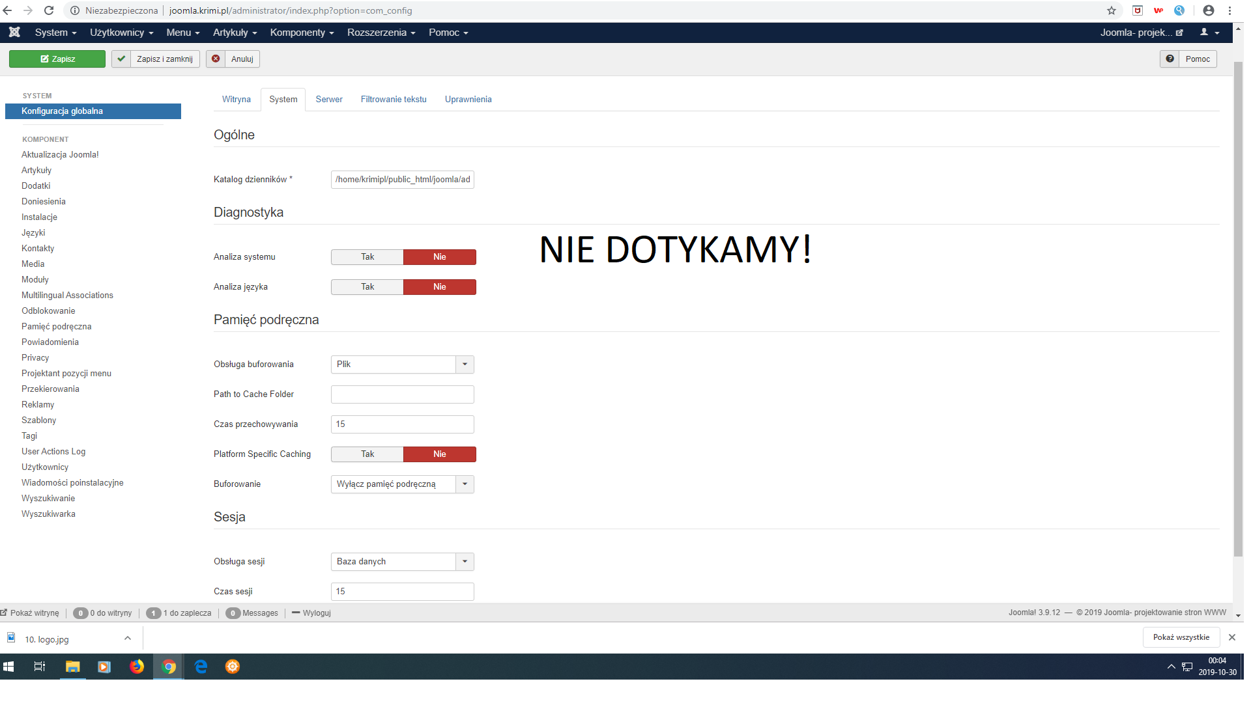Open Pamięć podręczna in the sidebar

[x=56, y=327]
